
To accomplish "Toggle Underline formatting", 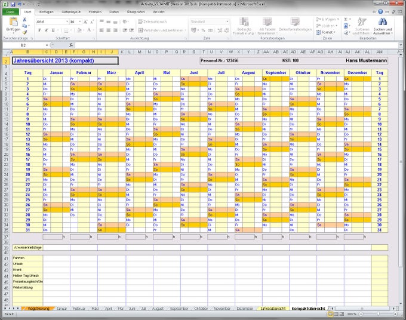I will click(x=53, y=30).
